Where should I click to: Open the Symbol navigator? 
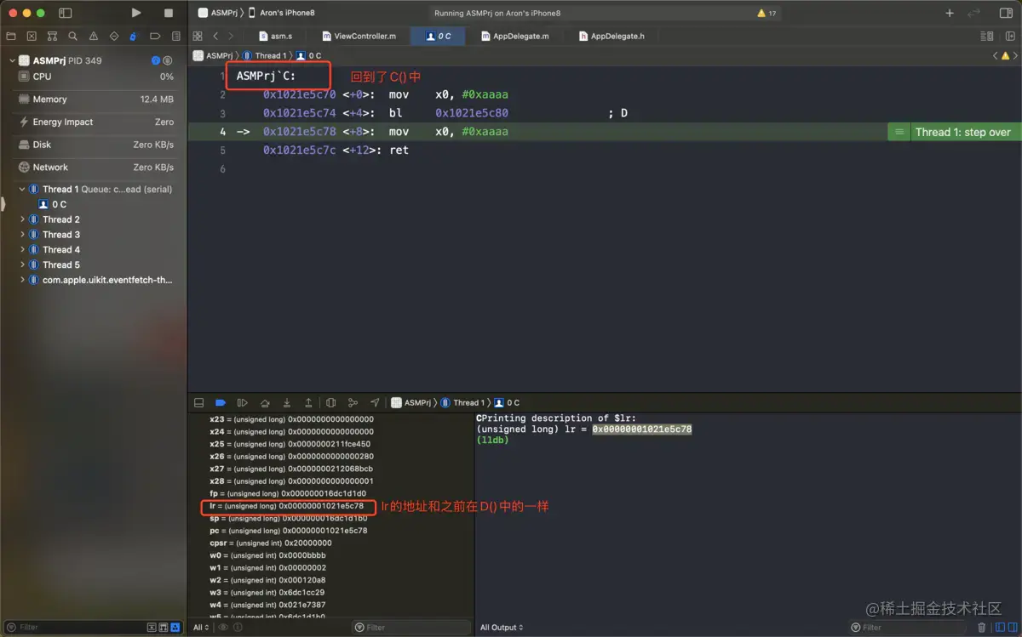point(52,37)
